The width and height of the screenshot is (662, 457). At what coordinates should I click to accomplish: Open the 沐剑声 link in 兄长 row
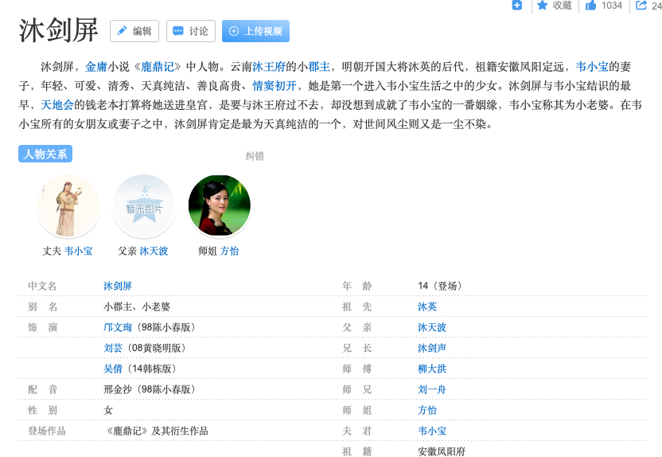coord(432,348)
